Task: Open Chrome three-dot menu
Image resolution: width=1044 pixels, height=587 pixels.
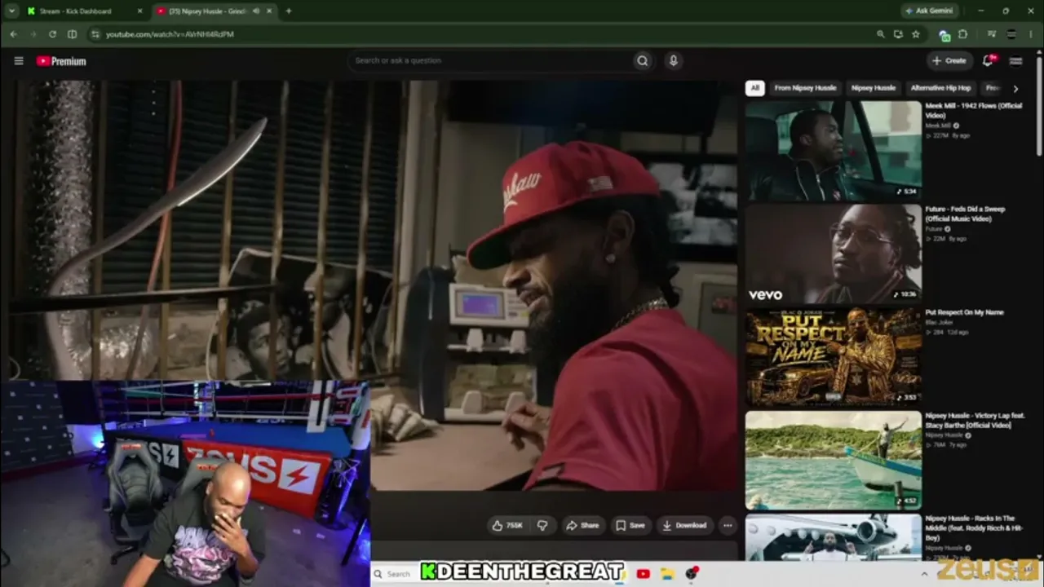Action: 1033,34
